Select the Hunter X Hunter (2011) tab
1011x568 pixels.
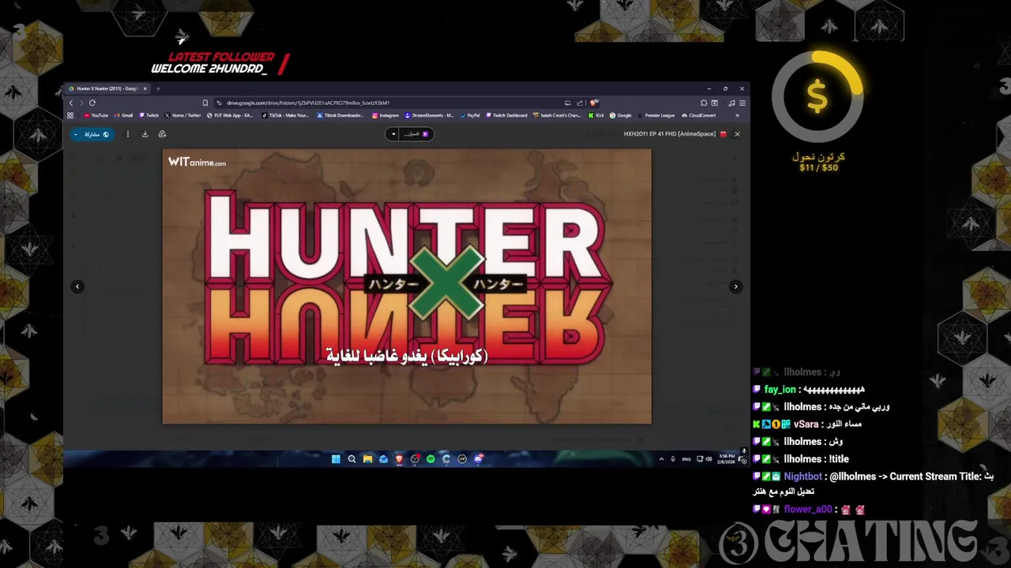click(x=107, y=88)
